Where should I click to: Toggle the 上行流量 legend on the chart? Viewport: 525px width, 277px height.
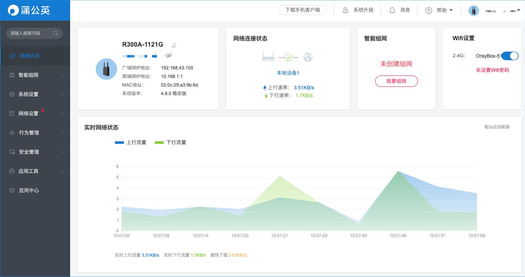(x=131, y=142)
